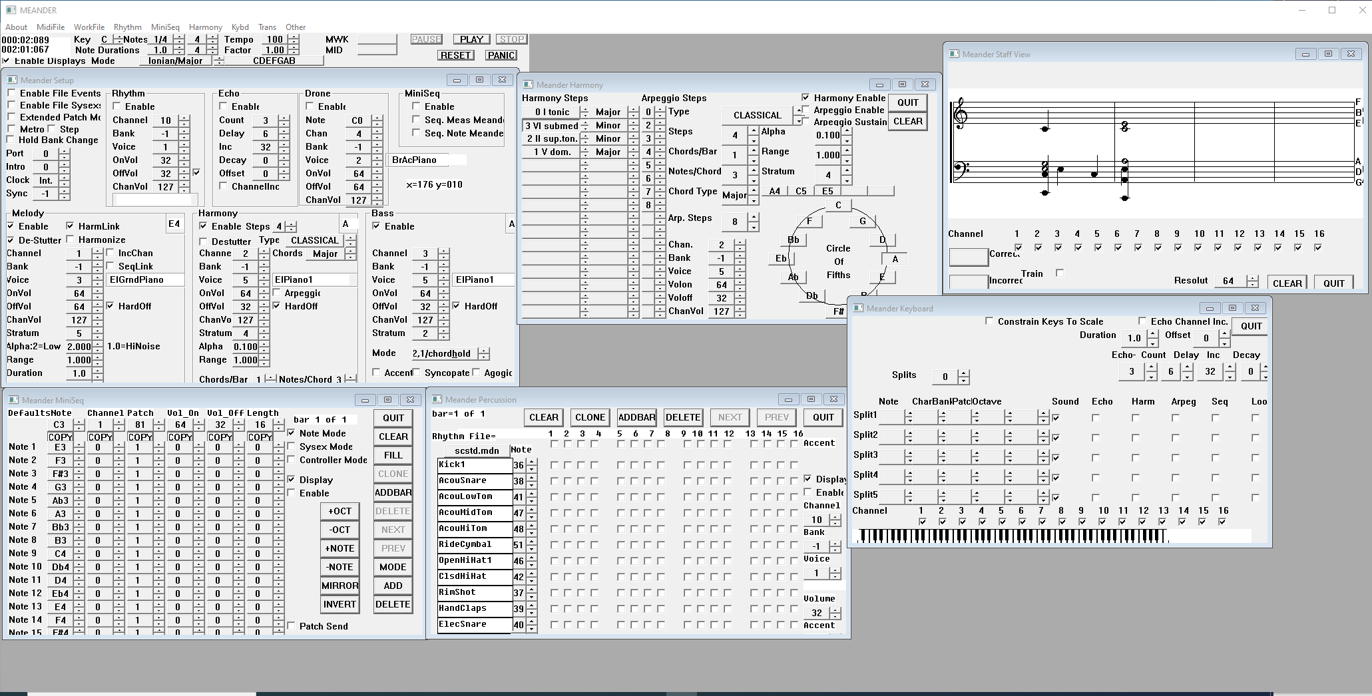Select G on the Circle of Fifths
This screenshot has width=1372, height=696.
tap(862, 222)
